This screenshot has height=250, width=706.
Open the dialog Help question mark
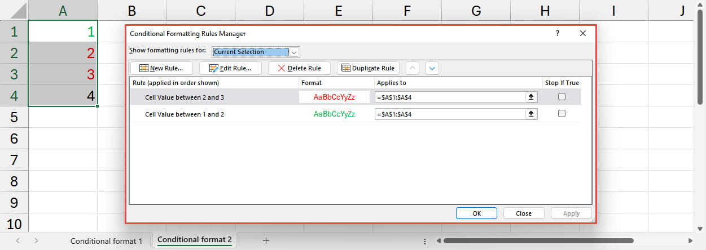(558, 33)
